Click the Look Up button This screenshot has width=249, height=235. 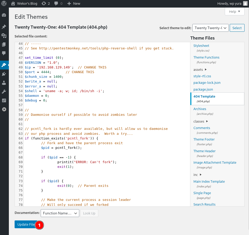(x=89, y=213)
